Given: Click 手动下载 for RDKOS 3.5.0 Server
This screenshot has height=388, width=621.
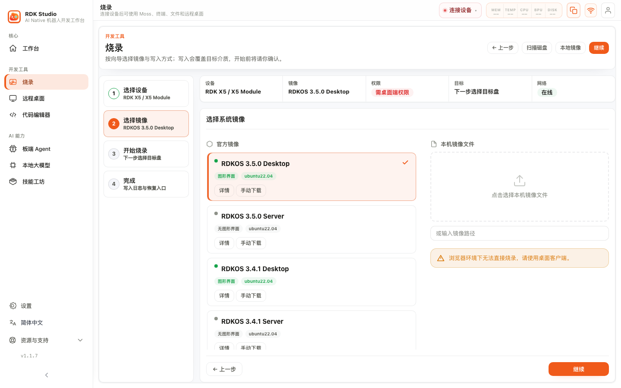Looking at the screenshot, I should pyautogui.click(x=251, y=243).
